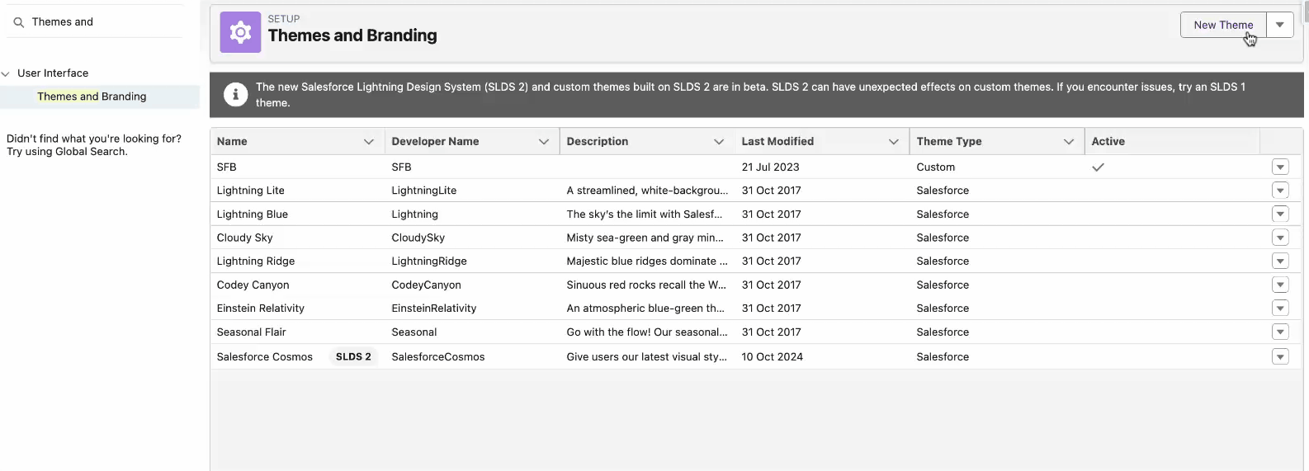
Task: Open the Theme Type column menu chevron
Action: point(1068,142)
